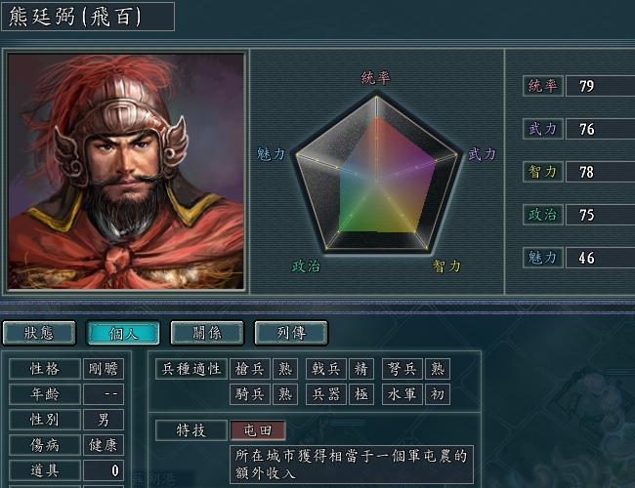
Task: Switch to the 關係 tab
Action: 207,333
